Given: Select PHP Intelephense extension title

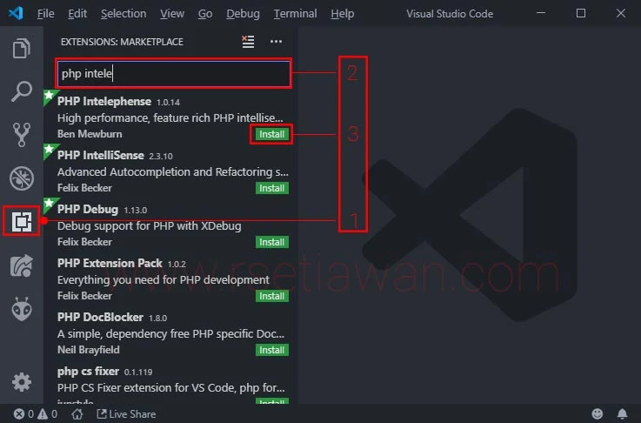Looking at the screenshot, I should (x=104, y=102).
